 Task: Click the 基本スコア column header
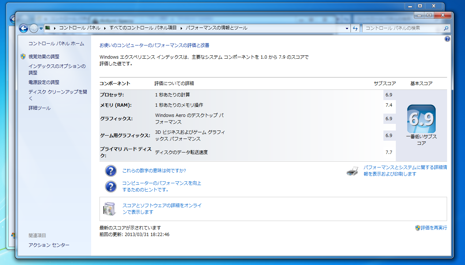point(421,84)
